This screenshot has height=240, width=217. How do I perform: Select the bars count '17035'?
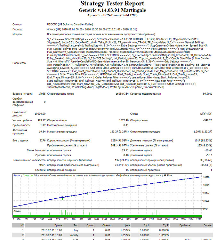tap(42, 94)
